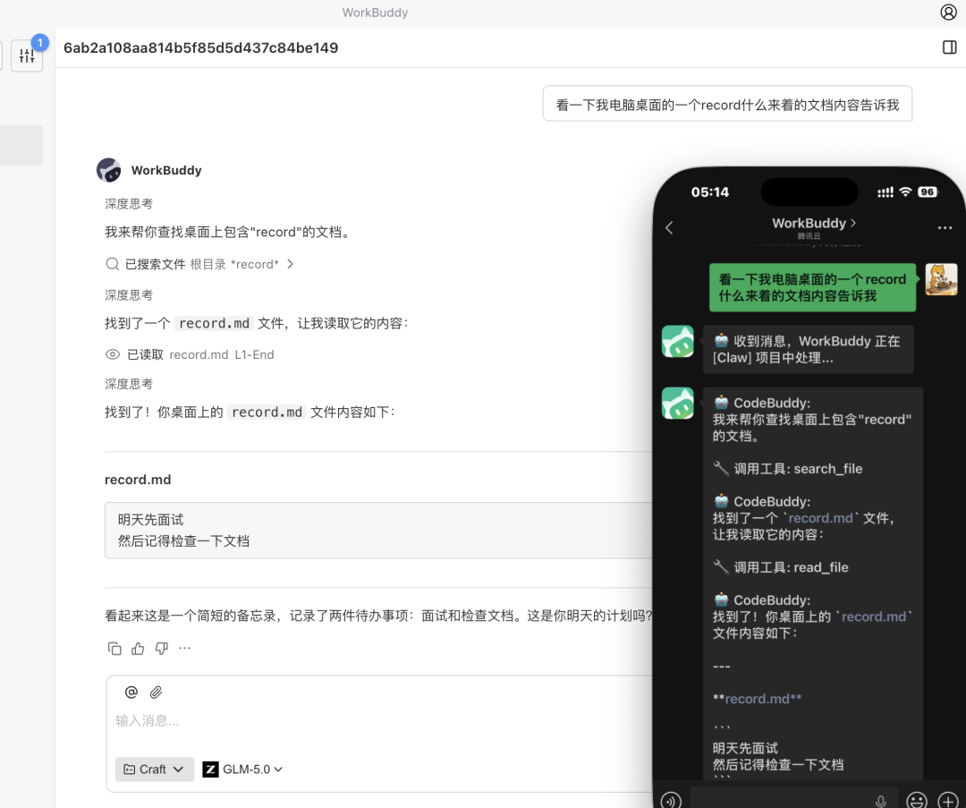966x808 pixels.
Task: Tap the voice input icon in phone
Action: click(x=671, y=799)
